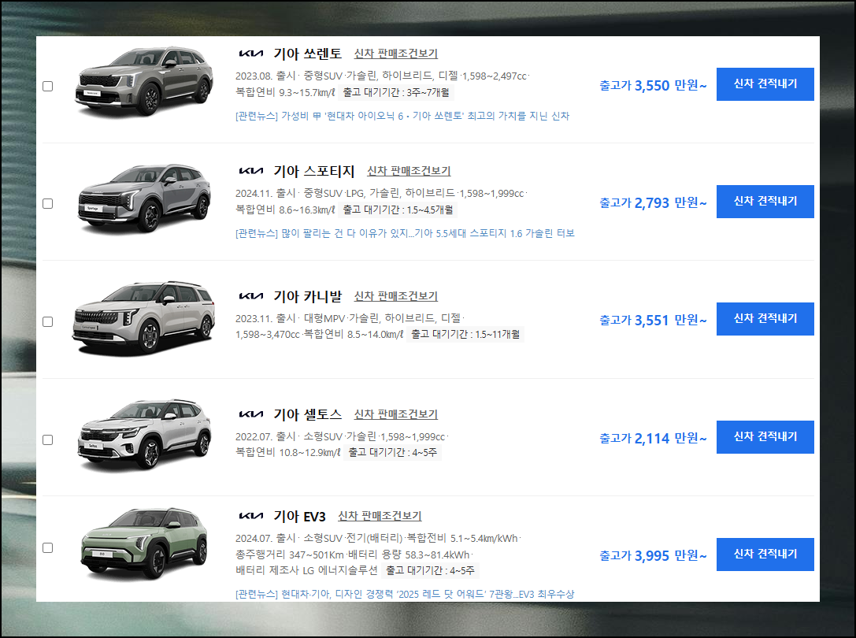This screenshot has width=856, height=638.
Task: Click the 출고가 2,793 만원~ price
Action: [653, 202]
